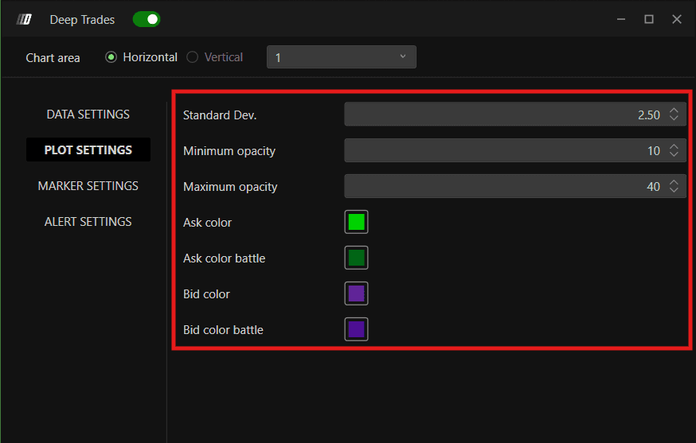Click the Standard Dev. label
The width and height of the screenshot is (696, 443).
tap(220, 115)
